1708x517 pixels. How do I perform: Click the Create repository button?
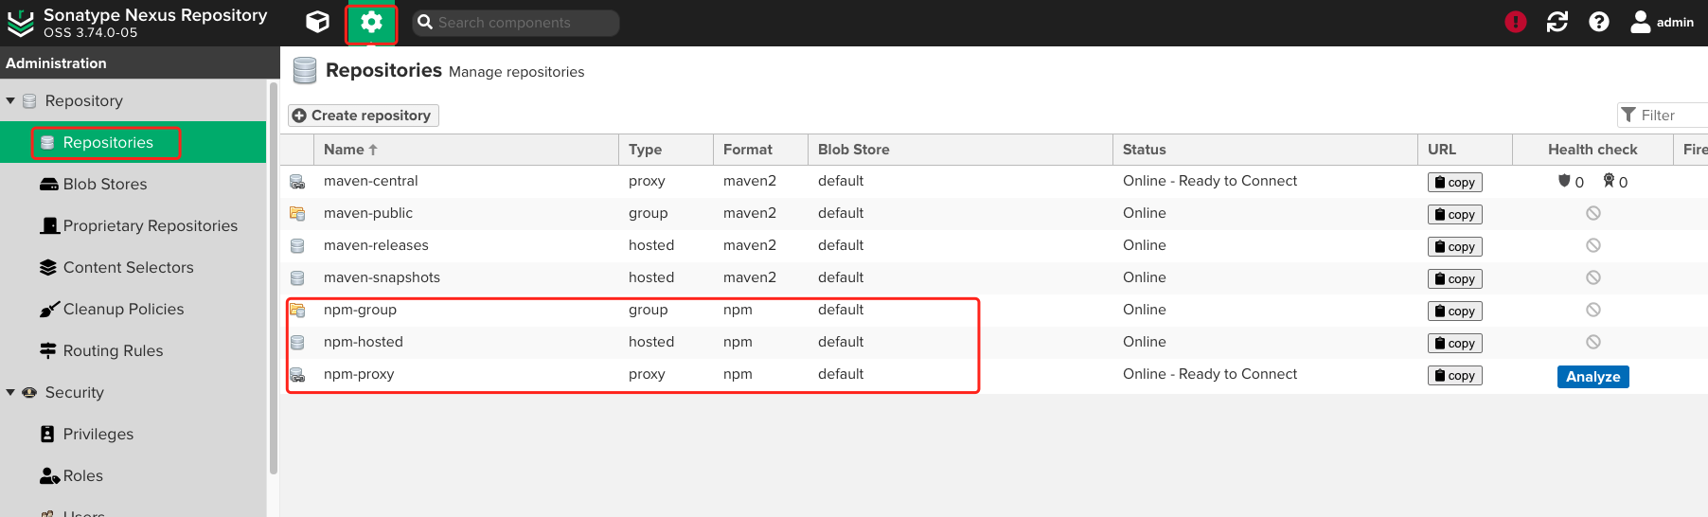coord(364,116)
